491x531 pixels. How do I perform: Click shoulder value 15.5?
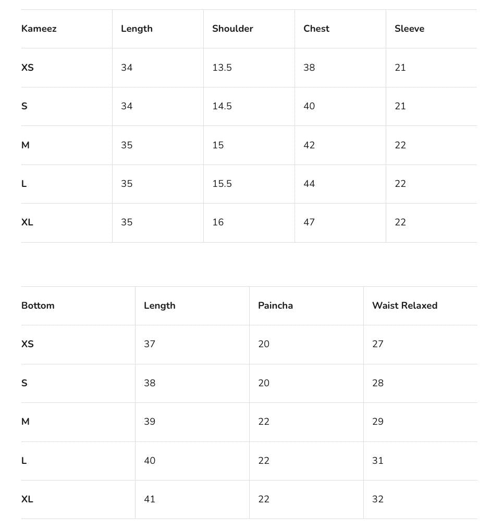coord(222,184)
